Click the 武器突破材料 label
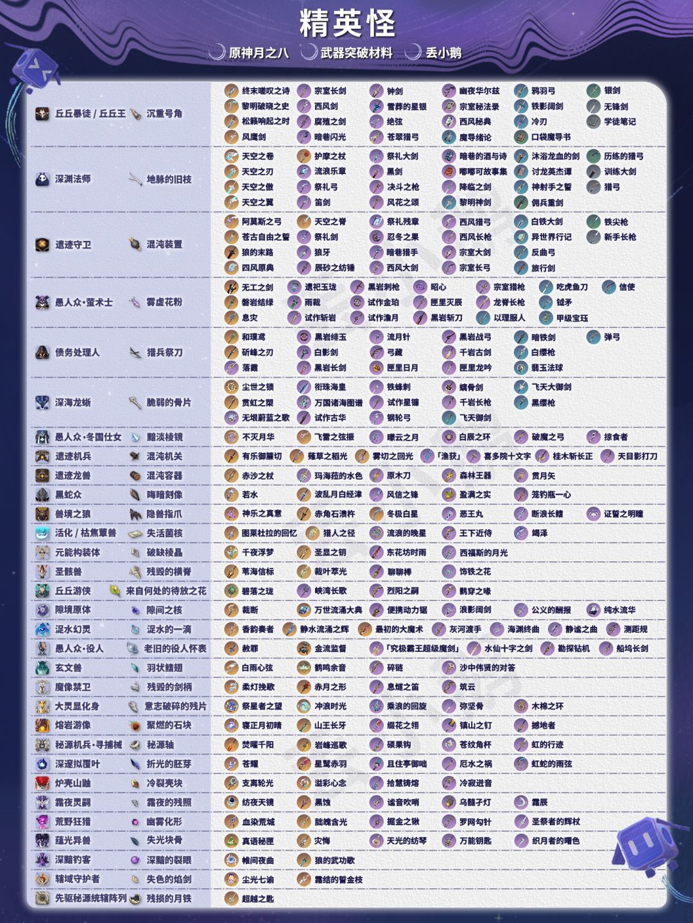This screenshot has height=923, width=693. coord(357,53)
